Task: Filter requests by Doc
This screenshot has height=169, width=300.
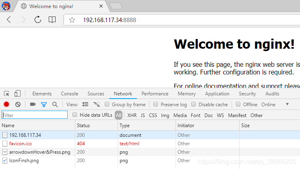Action: click(209, 115)
